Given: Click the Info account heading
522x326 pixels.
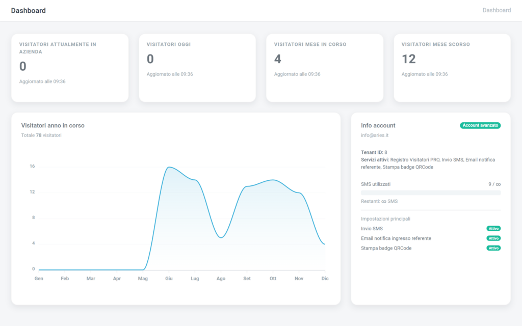Looking at the screenshot, I should [x=378, y=125].
